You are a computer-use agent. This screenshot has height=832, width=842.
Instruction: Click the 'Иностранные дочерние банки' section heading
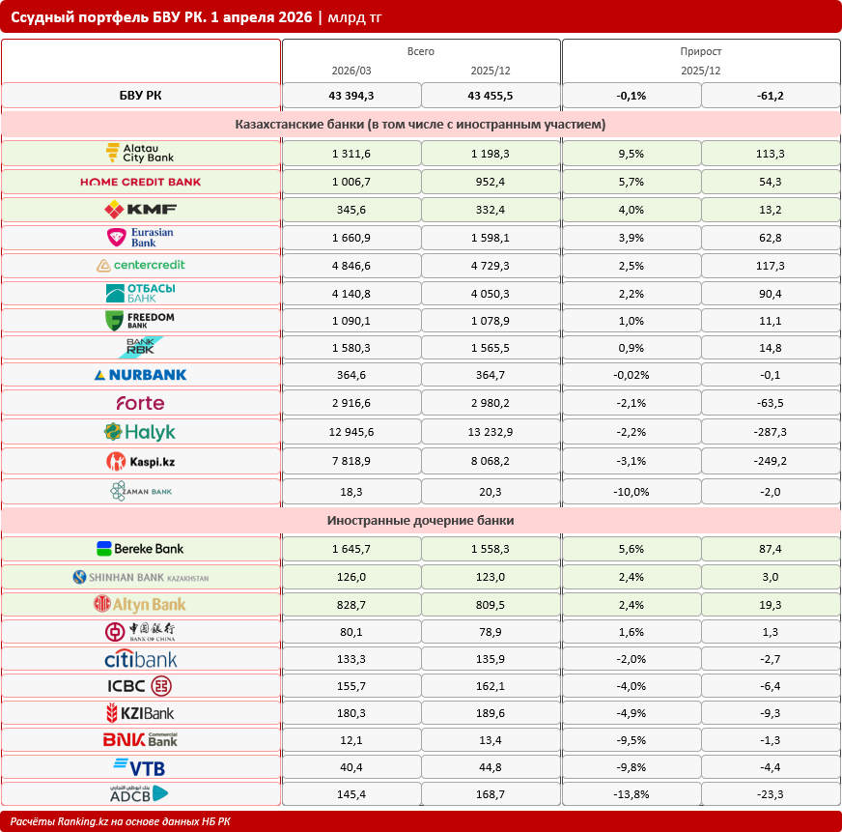420,520
